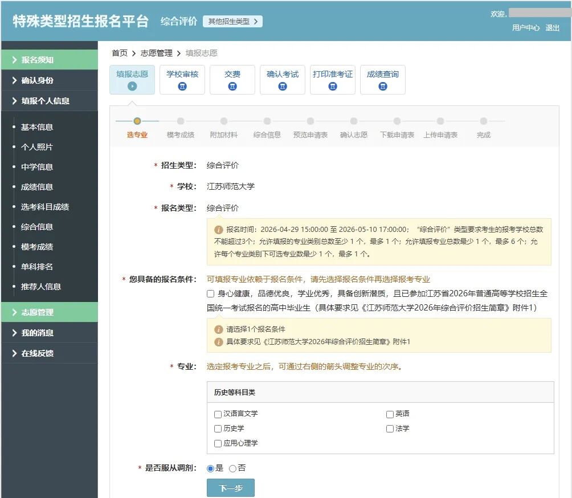
Task: Choose 是 for 是否服从调剂
Action: (x=210, y=468)
